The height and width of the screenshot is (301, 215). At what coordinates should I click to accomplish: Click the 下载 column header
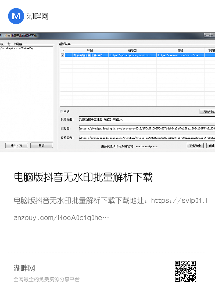pyautogui.click(x=210, y=50)
